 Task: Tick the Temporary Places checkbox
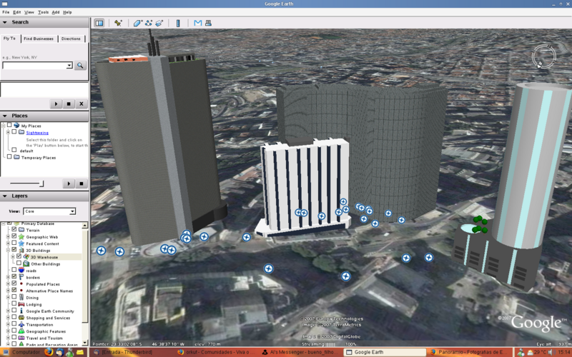pos(9,156)
